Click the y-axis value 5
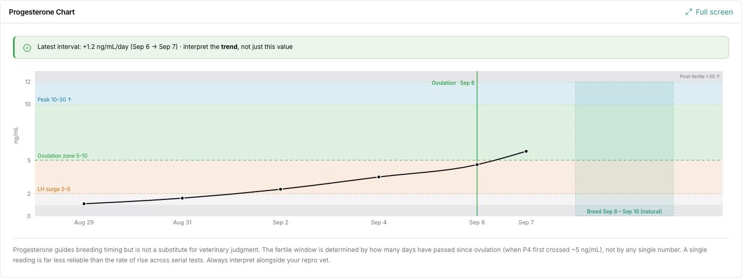 [x=29, y=160]
